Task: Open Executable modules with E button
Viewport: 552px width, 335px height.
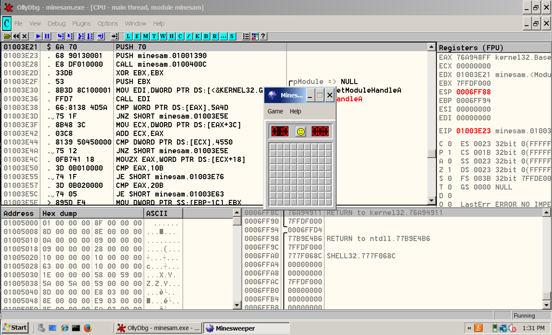Action: (137, 36)
